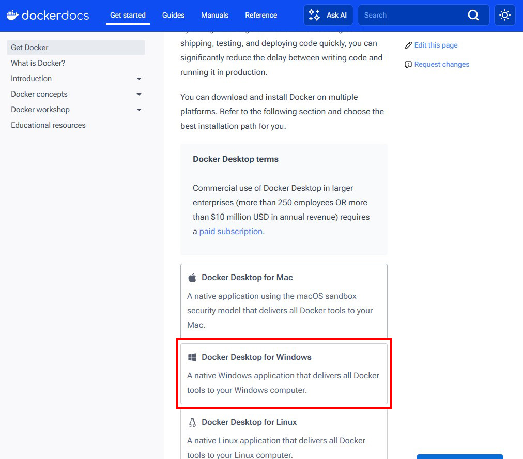Open the What is Docker? sidebar page
523x459 pixels.
point(38,63)
